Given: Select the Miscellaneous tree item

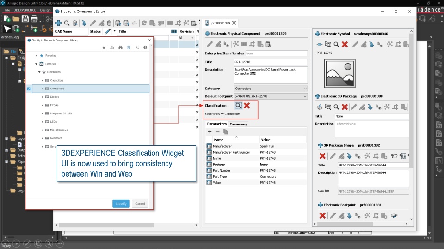Looking at the screenshot, I should coord(59,130).
